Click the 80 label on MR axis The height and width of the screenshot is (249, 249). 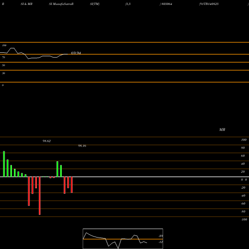(243, 148)
